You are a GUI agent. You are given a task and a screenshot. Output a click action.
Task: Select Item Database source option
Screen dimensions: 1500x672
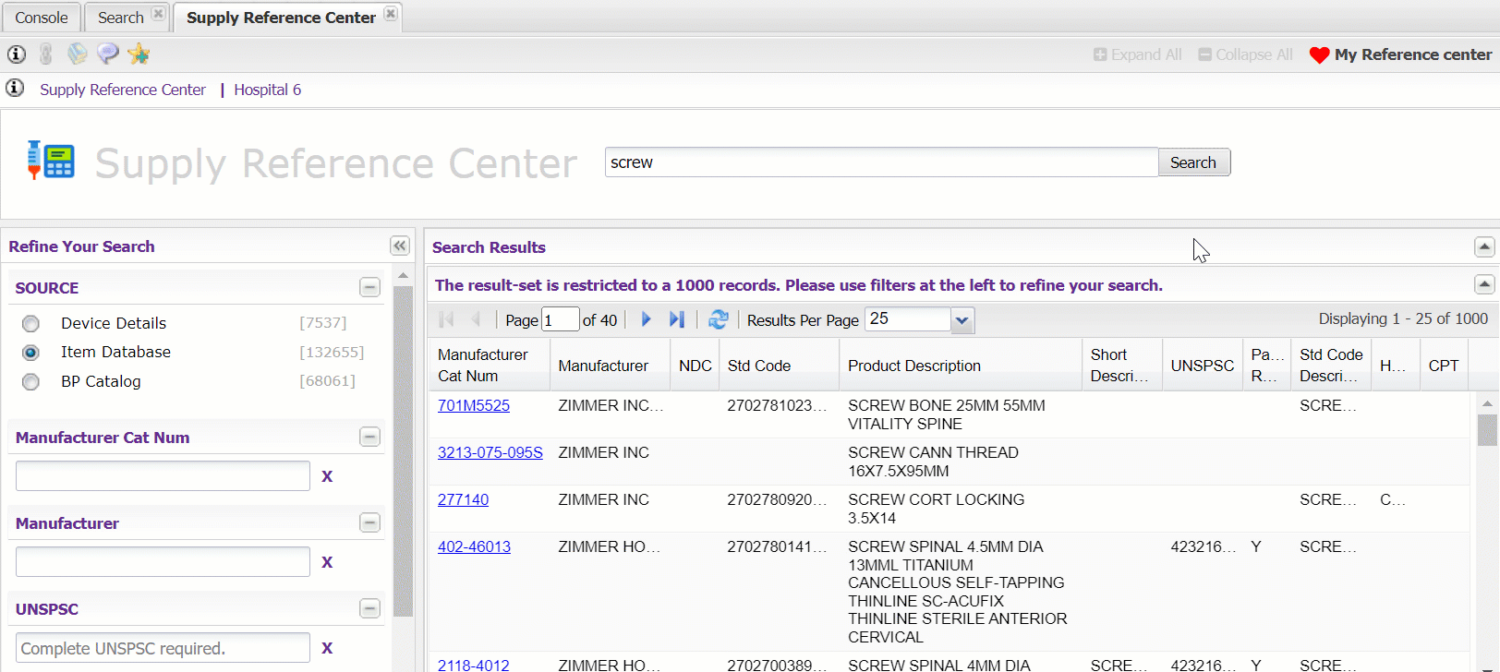[31, 353]
